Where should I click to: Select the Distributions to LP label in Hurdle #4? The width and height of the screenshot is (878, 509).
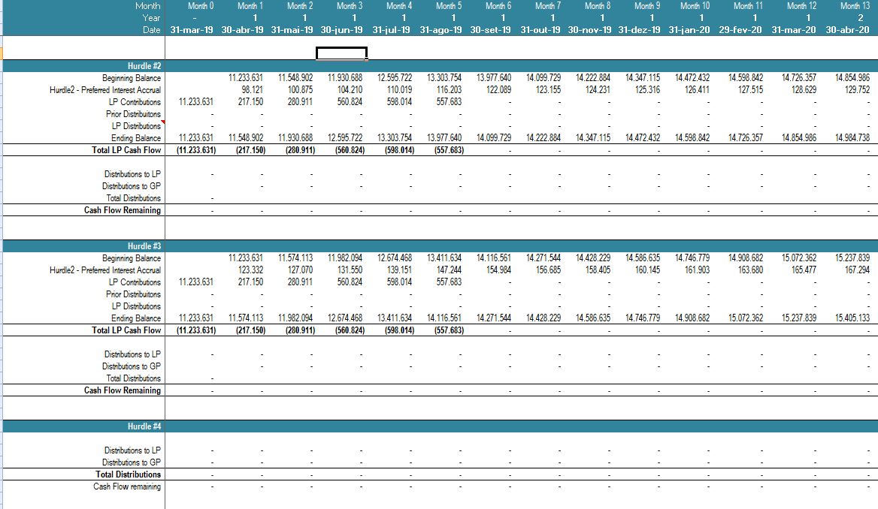tap(132, 450)
